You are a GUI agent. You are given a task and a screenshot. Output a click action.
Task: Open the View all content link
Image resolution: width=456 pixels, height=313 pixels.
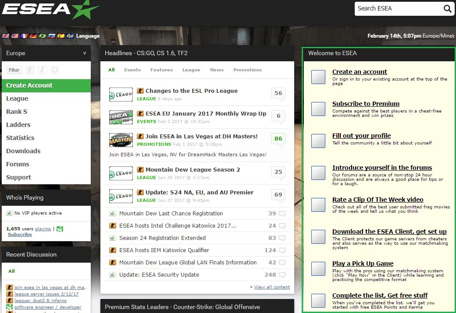point(272,287)
